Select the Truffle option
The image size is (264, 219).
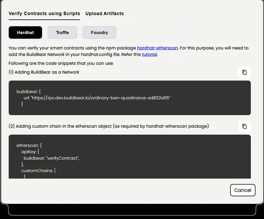tap(62, 32)
